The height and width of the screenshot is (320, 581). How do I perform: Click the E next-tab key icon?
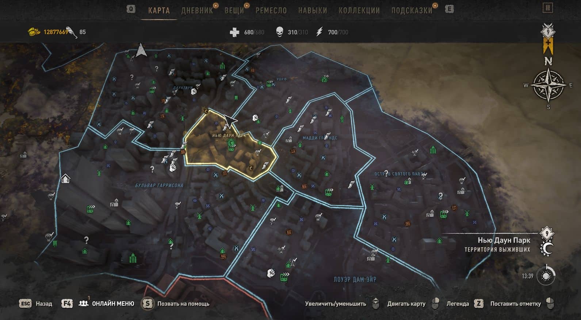coord(449,9)
